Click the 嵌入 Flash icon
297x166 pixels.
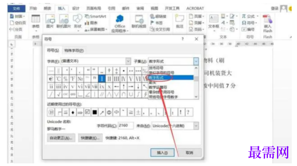click(x=267, y=19)
